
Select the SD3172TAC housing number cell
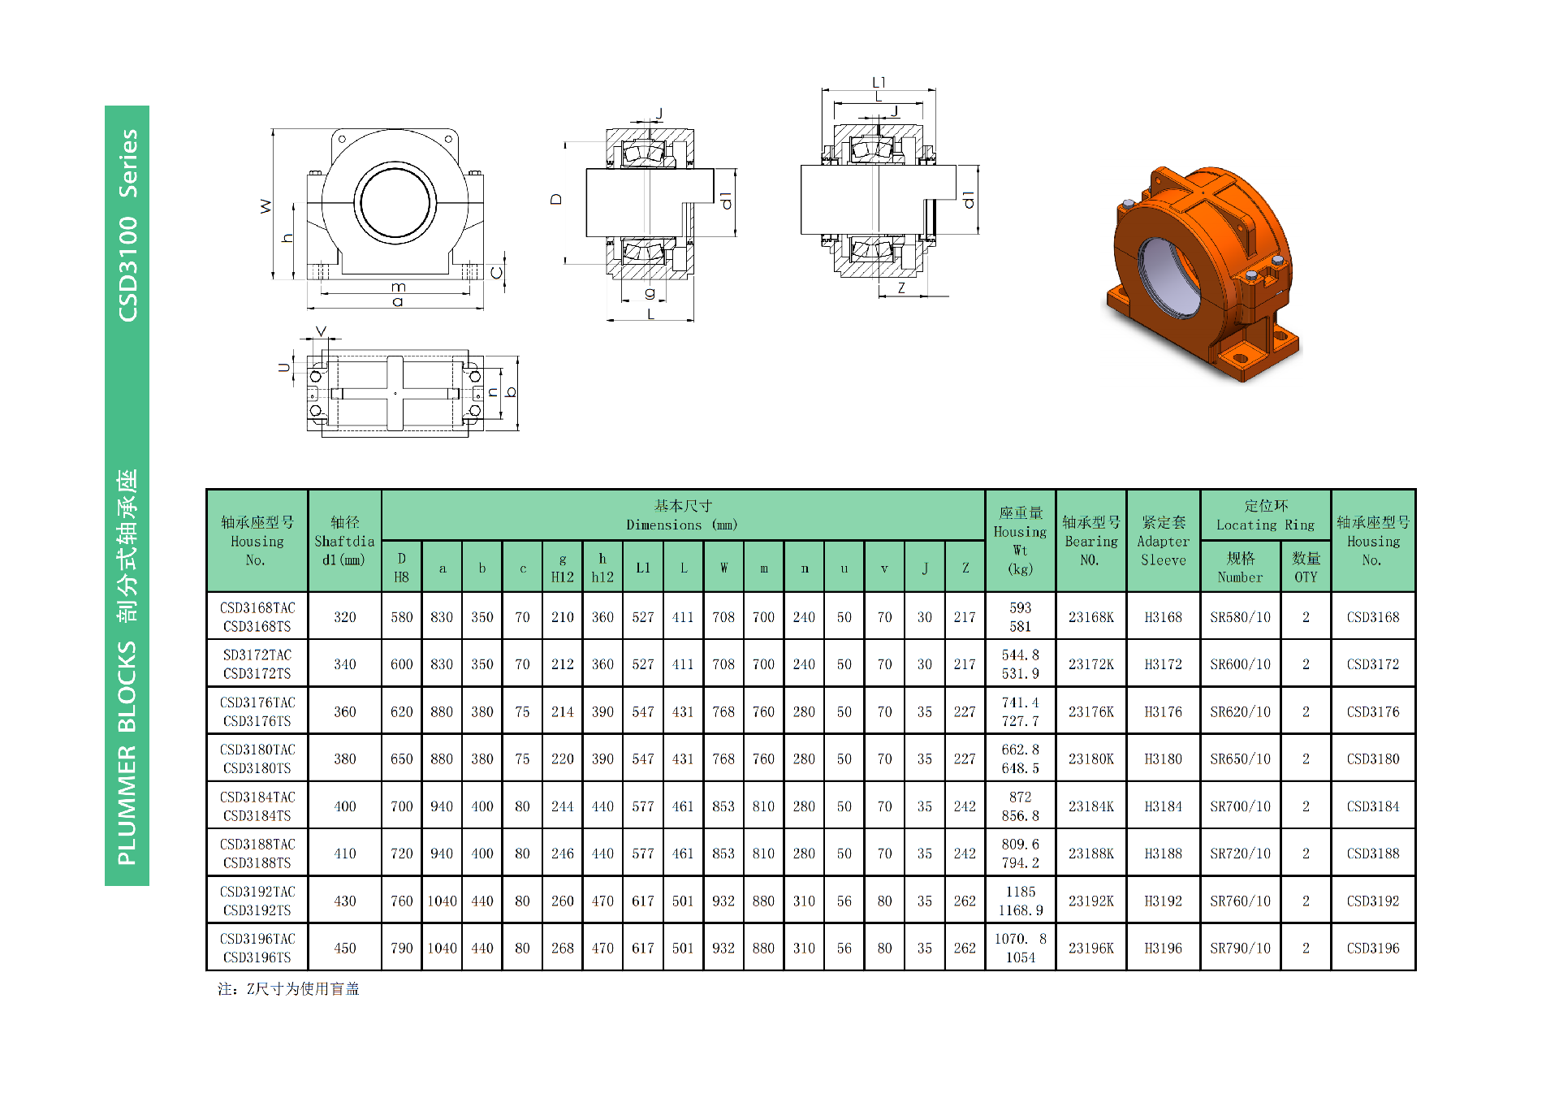tap(257, 664)
